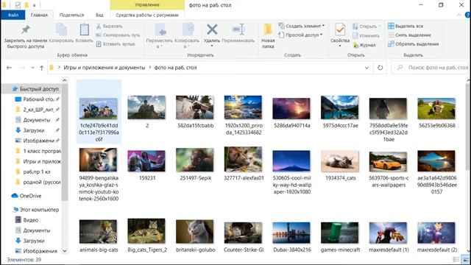Viewport: 471px width, 265px height.
Task: Select the Dubai-3840x216 image thumbnail
Action: pyautogui.click(x=291, y=233)
